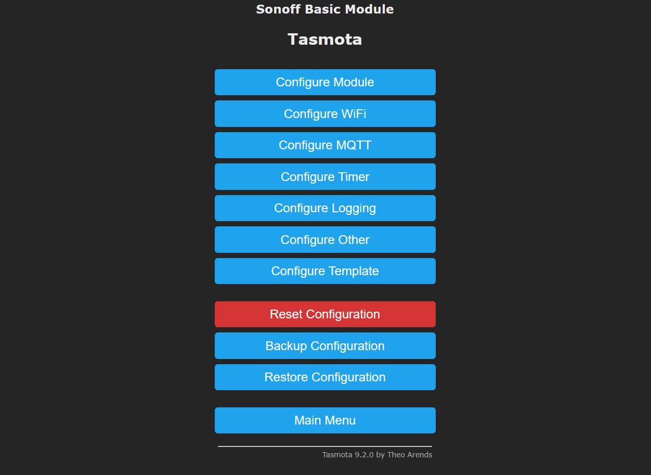Select the Configure Timer button
Image resolution: width=651 pixels, height=475 pixels.
point(325,177)
